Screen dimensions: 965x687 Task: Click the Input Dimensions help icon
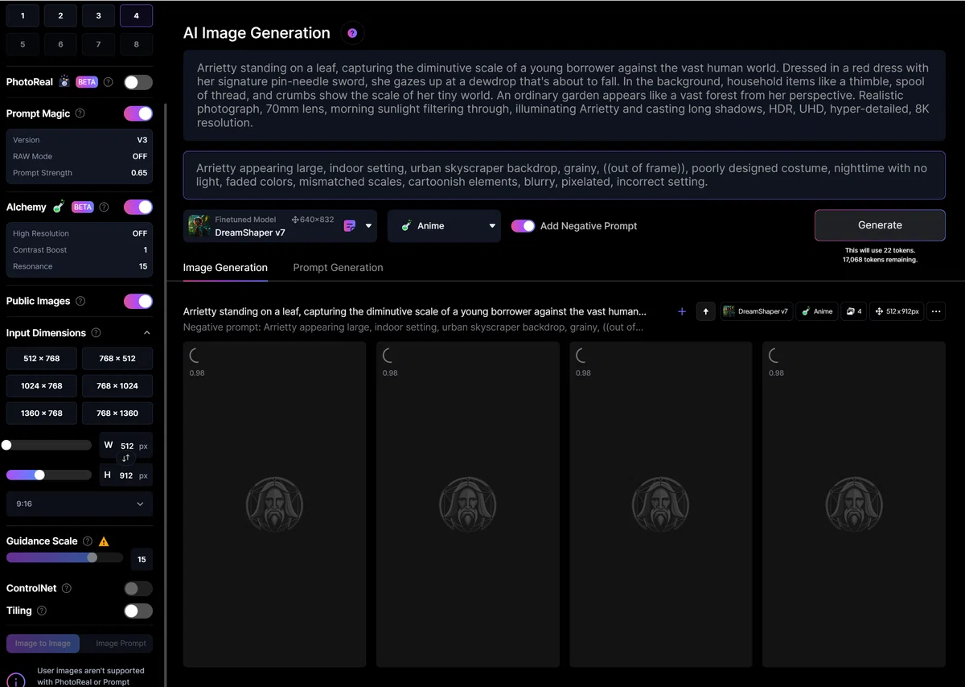tap(96, 333)
